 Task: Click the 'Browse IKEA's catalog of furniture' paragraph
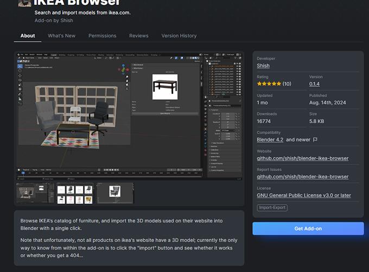tap(122, 224)
